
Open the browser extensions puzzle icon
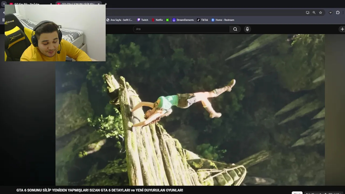click(x=338, y=12)
